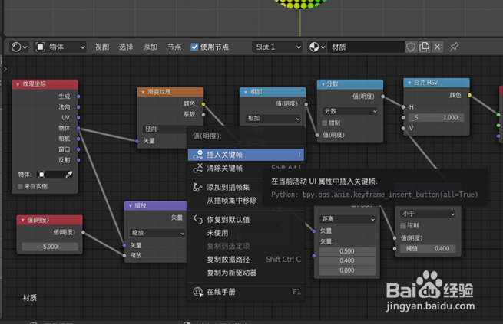The image size is (503, 324).
Task: Choose 复制为新驱动器 menu entry
Action: pos(246,273)
